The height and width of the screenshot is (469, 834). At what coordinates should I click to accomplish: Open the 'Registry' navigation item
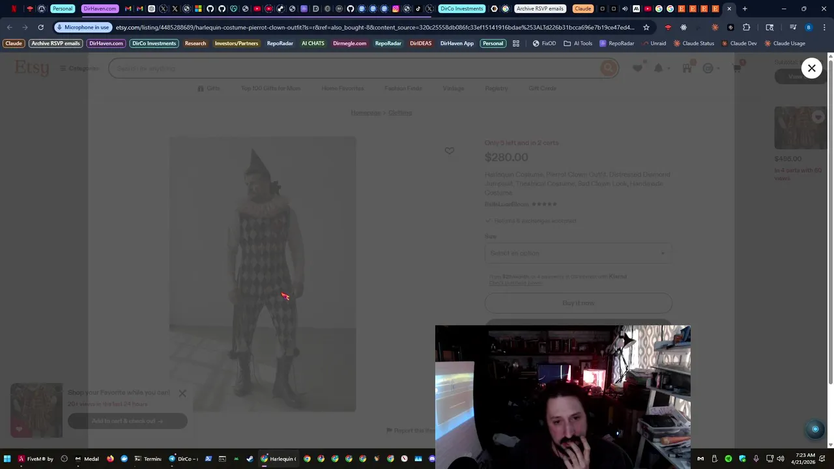click(x=496, y=89)
